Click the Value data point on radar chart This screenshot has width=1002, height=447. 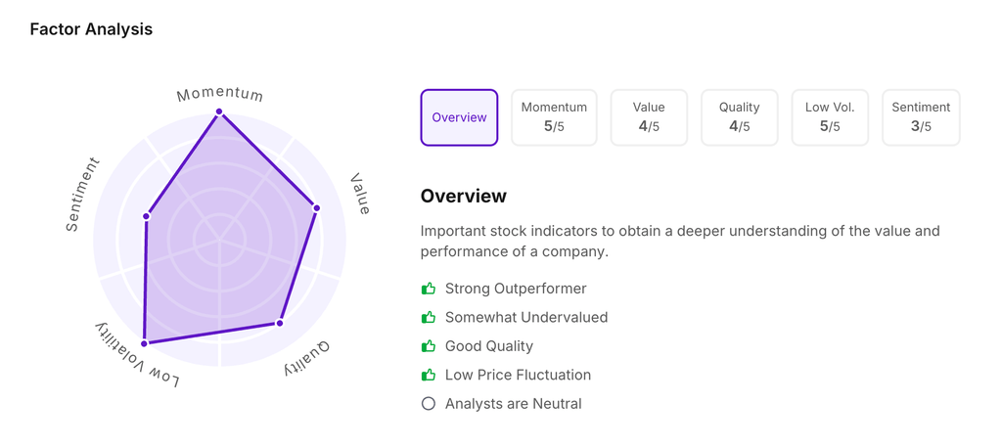point(316,208)
